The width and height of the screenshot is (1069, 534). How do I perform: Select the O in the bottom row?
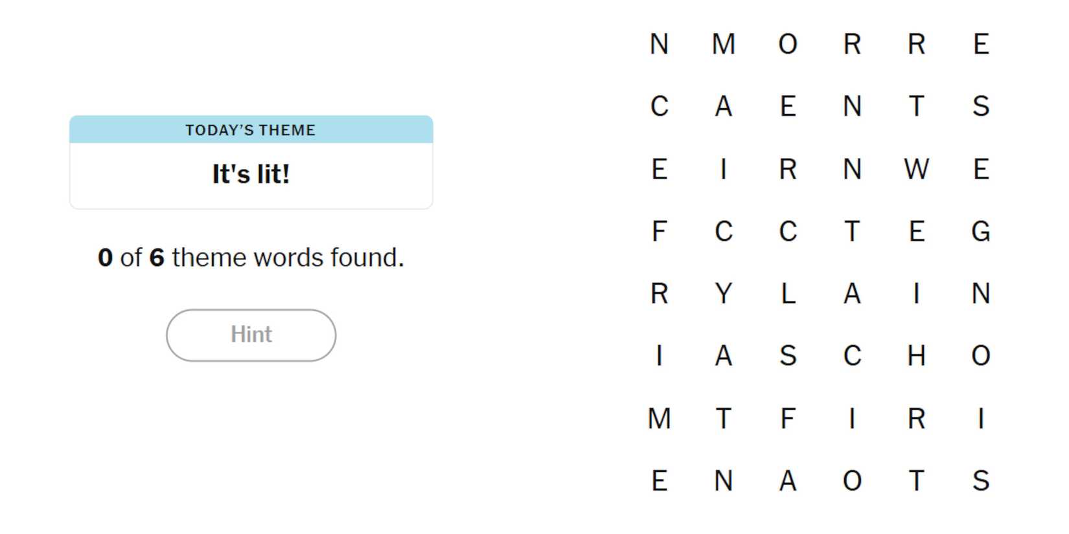pos(852,481)
